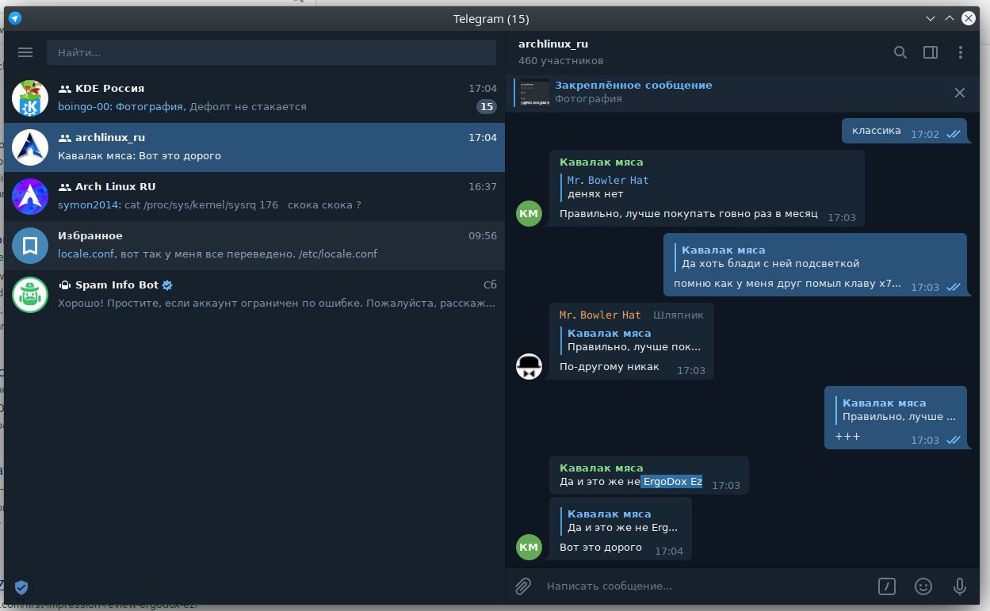Click the archlinux_ru chat avatar in the list

point(30,147)
